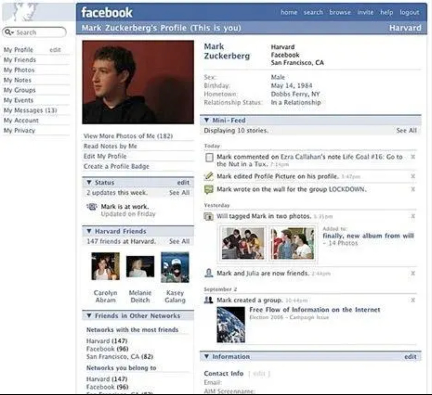Click Harvard (147) under Networks with the most friends

click(x=107, y=341)
